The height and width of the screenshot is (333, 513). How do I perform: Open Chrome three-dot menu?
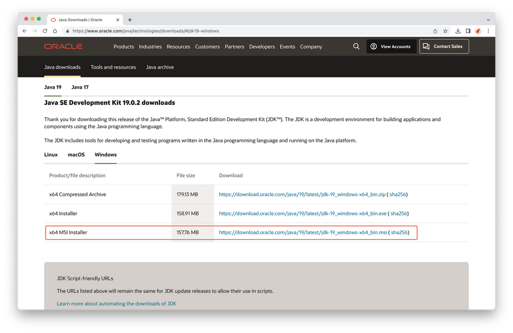(488, 31)
